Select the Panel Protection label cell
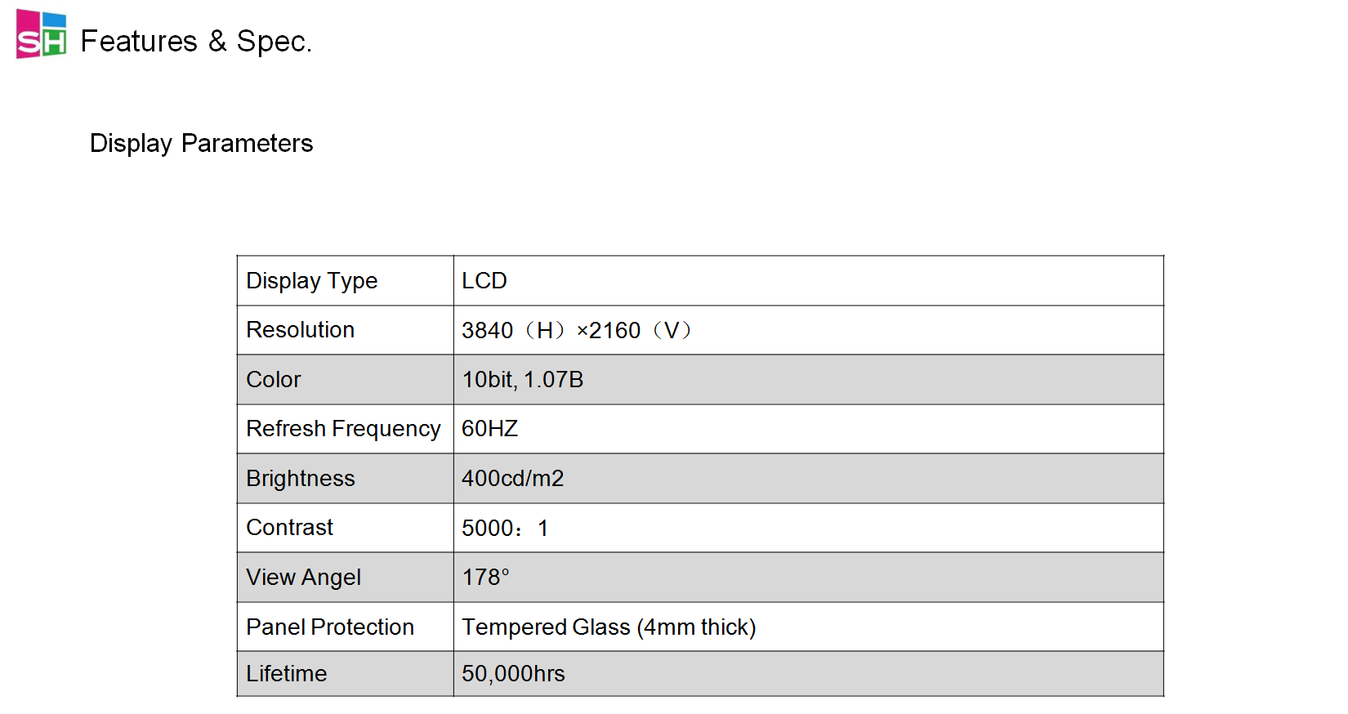The image size is (1348, 714). tap(330, 627)
